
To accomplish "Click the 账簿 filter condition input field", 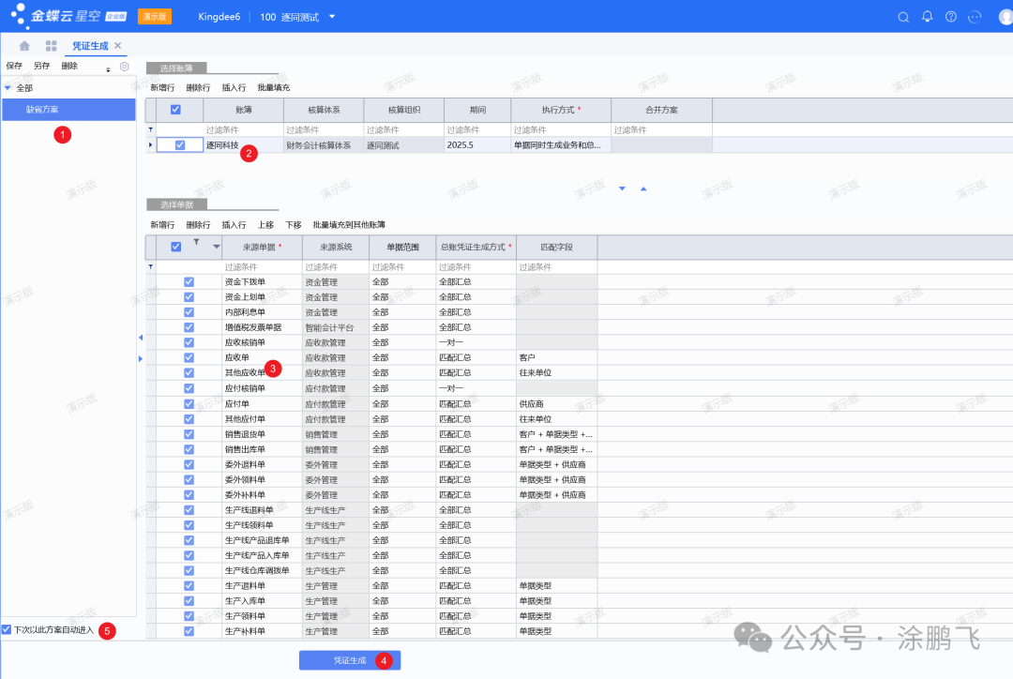I will (x=243, y=129).
